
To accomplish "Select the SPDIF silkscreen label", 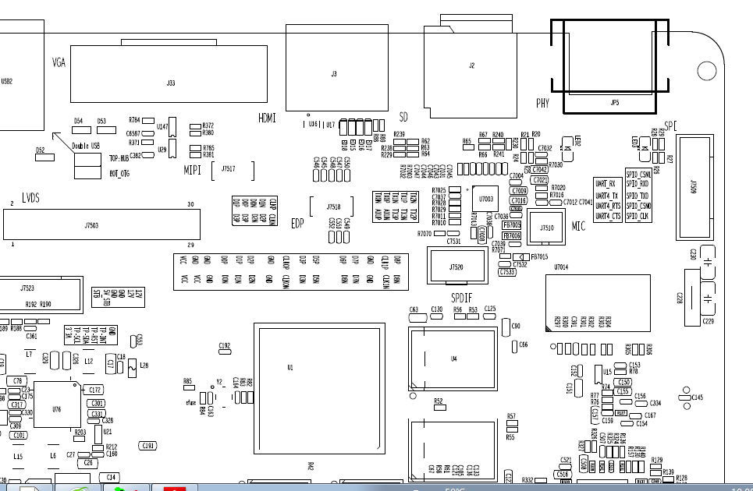I will click(461, 298).
